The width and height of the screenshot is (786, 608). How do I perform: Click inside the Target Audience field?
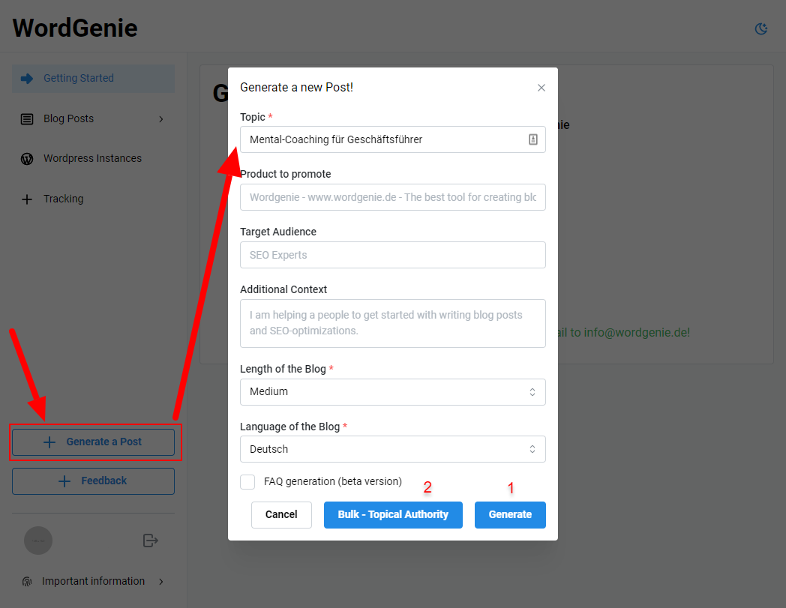click(392, 255)
